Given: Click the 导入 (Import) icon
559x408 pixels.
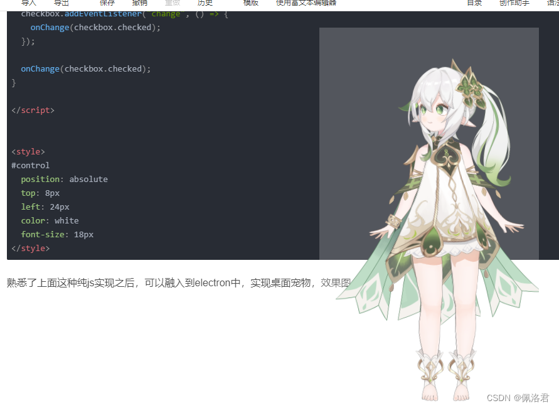Looking at the screenshot, I should click(x=28, y=3).
